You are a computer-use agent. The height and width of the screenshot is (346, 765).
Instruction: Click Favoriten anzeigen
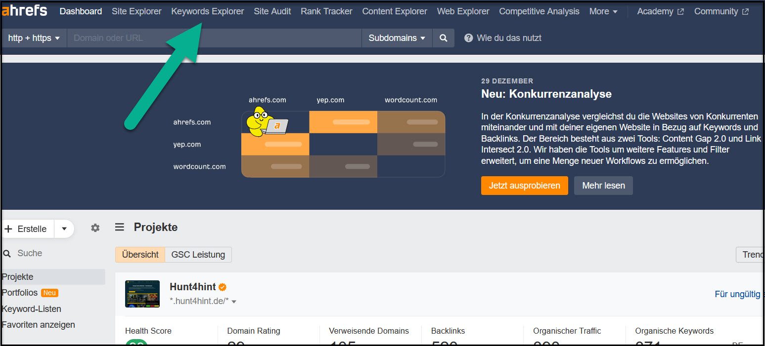click(x=39, y=325)
